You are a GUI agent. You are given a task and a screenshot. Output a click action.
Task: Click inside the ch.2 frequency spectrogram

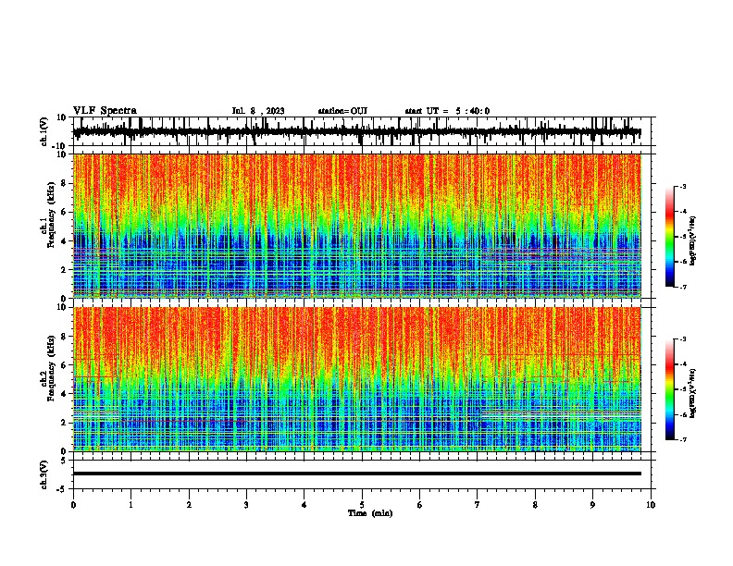click(x=356, y=379)
